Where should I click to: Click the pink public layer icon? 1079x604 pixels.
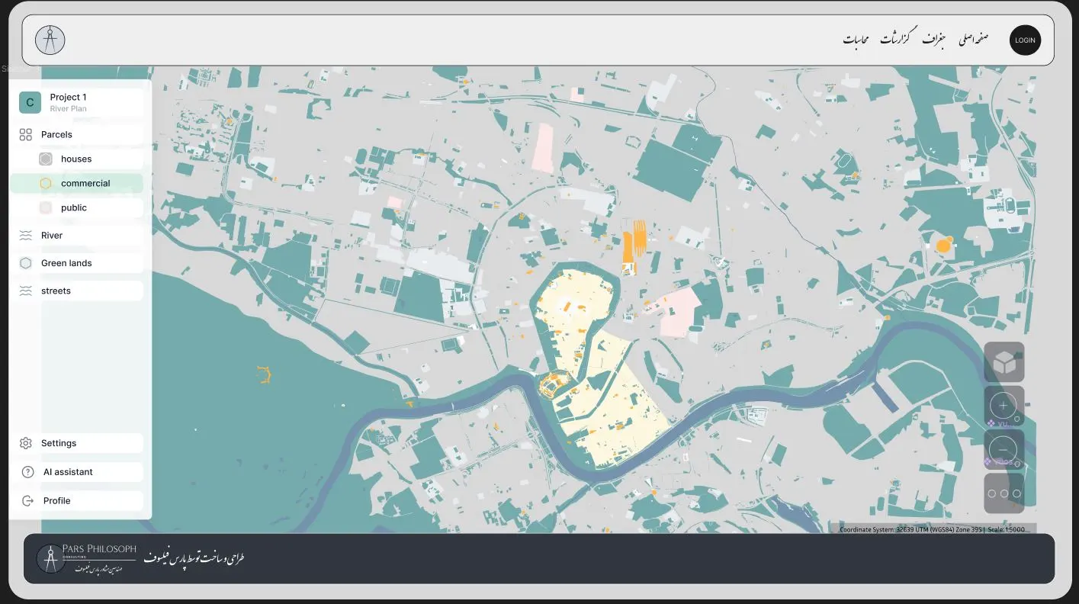[x=46, y=207]
